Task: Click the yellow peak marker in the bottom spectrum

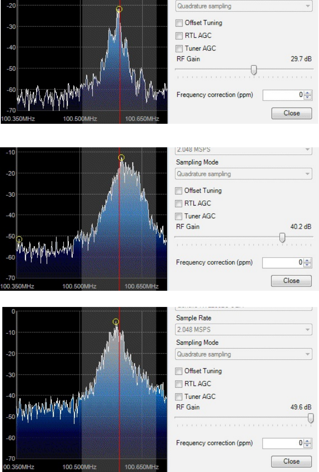Action: click(116, 321)
